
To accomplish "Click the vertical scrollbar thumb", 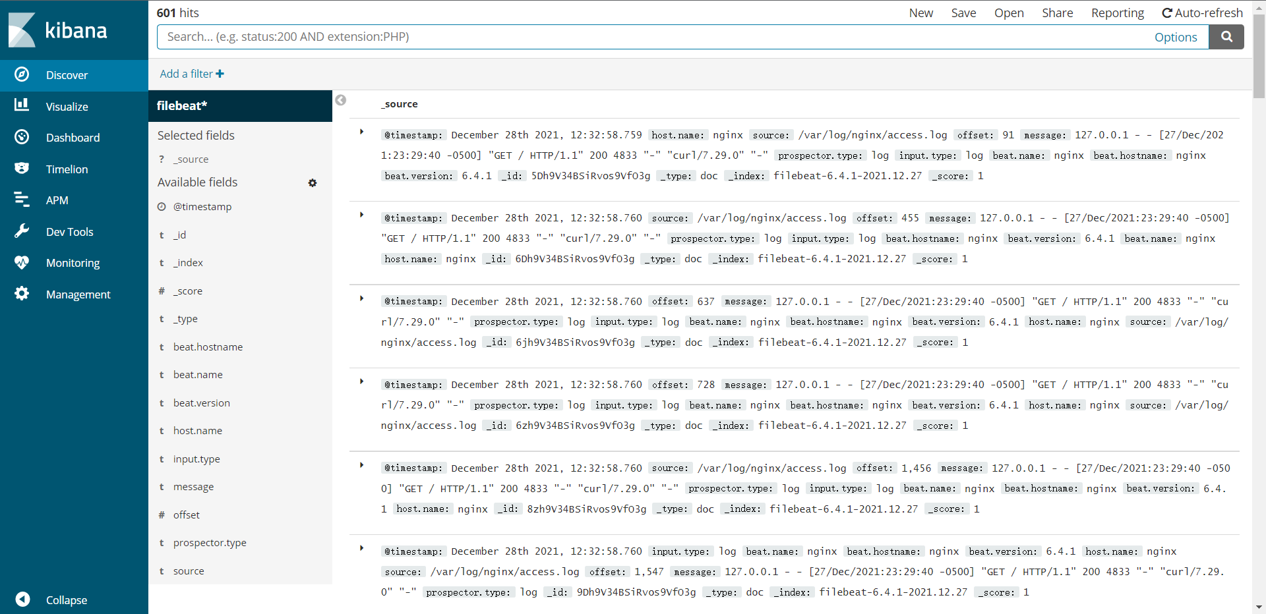I will [x=1259, y=56].
